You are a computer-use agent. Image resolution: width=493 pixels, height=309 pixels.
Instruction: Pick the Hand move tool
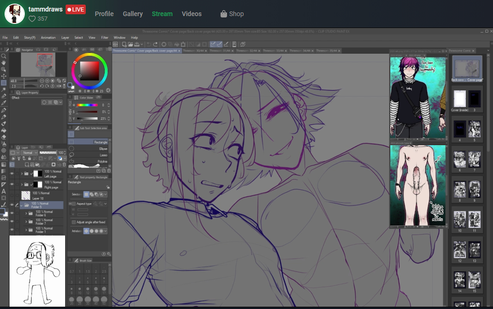click(x=4, y=63)
